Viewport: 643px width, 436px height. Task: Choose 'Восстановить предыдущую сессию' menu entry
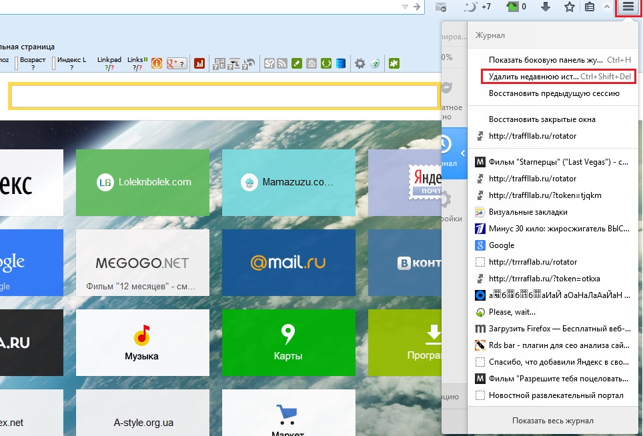[554, 93]
